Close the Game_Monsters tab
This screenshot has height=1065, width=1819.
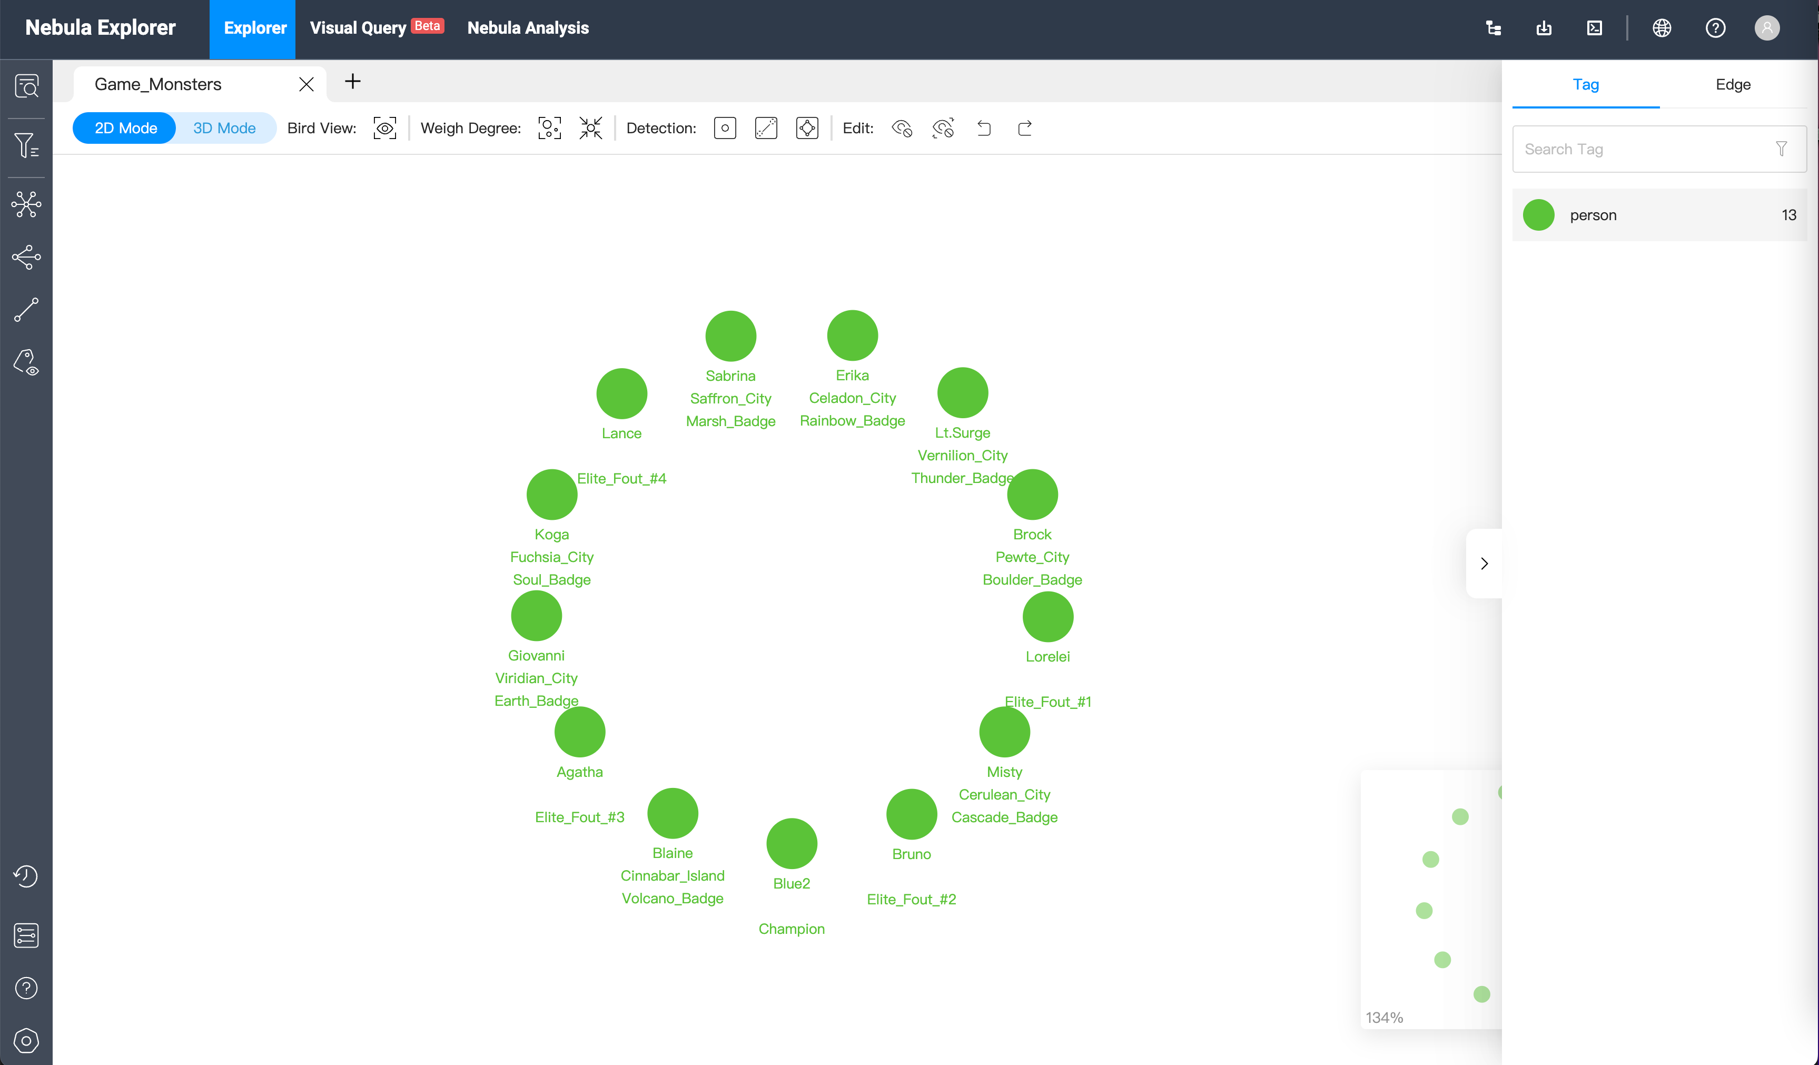point(306,84)
